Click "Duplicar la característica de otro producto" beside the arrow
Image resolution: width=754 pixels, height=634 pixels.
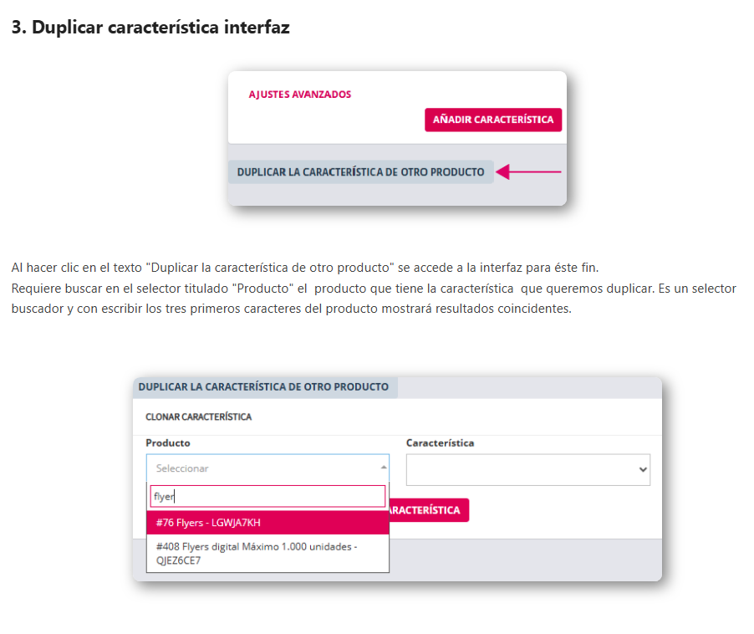360,172
